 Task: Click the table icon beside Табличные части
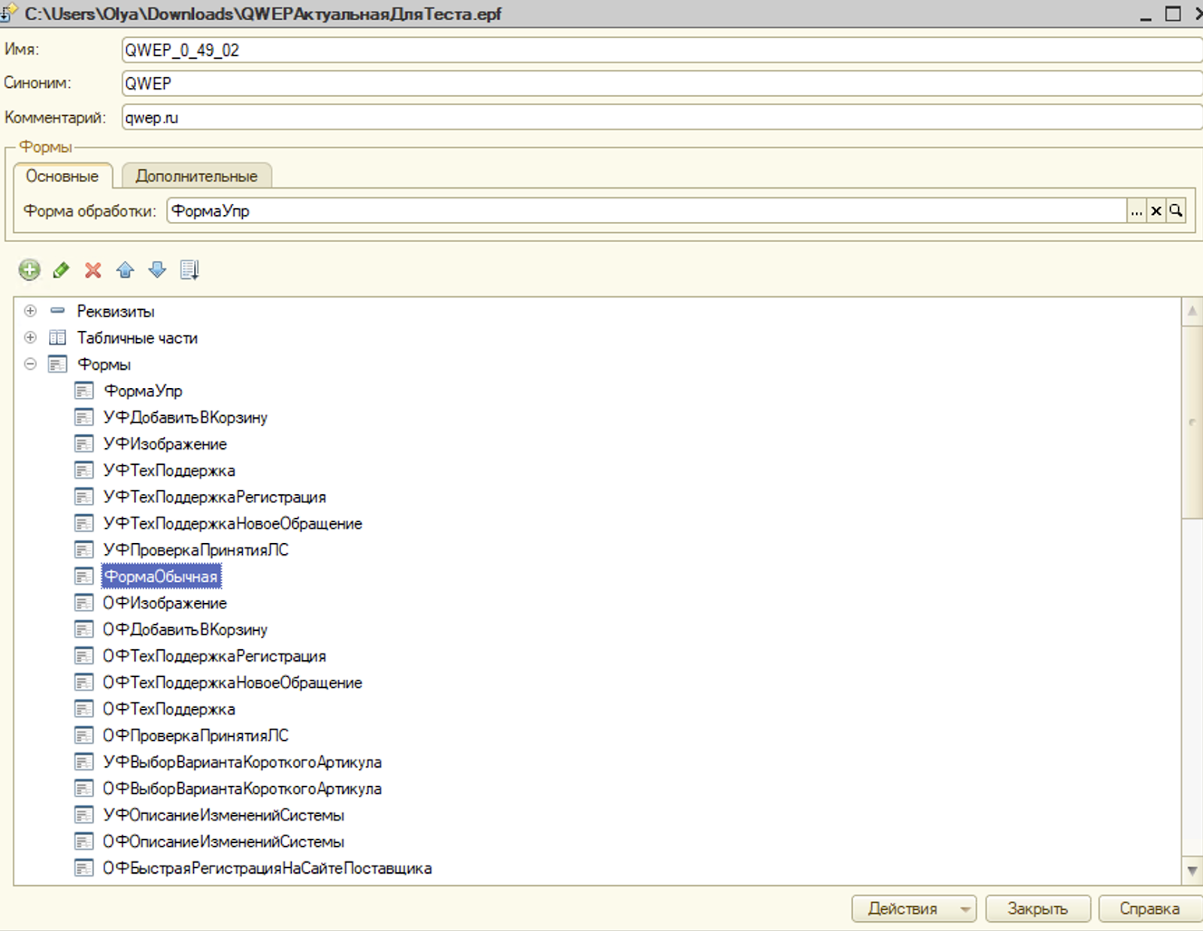58,338
